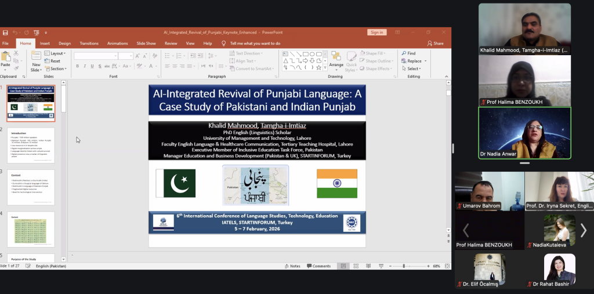The height and width of the screenshot is (294, 594).
Task: Fit the slide to the current window
Action: [x=447, y=266]
